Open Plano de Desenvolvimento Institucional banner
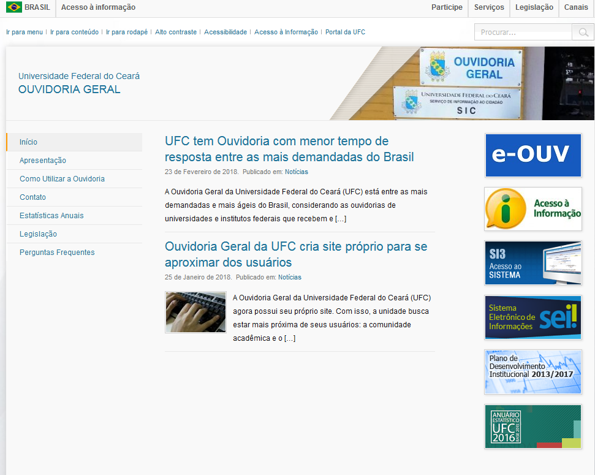The image size is (595, 475). (x=533, y=371)
